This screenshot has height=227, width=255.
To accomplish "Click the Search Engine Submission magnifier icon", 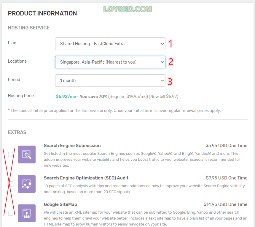I will click(x=27, y=155).
